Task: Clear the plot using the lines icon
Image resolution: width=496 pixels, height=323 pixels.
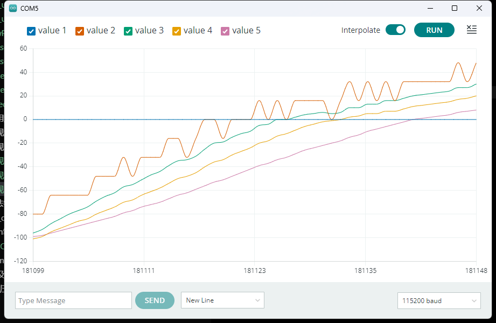Action: pyautogui.click(x=471, y=30)
